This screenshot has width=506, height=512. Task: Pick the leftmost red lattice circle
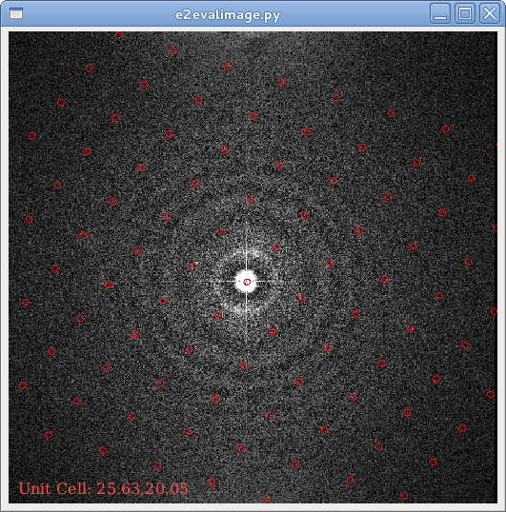[x=23, y=385]
